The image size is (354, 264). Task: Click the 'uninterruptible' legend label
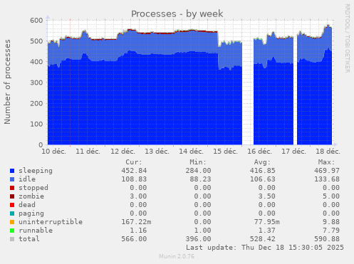coord(51,222)
